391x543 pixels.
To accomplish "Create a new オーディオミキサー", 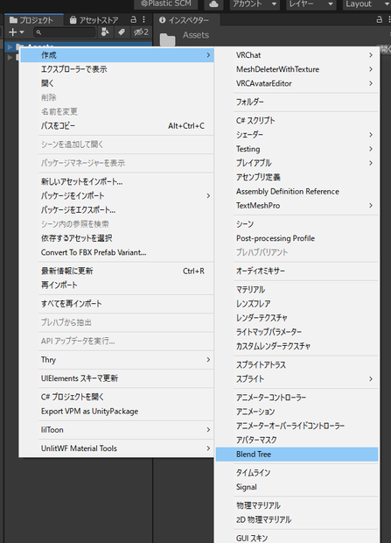I will click(x=297, y=271).
